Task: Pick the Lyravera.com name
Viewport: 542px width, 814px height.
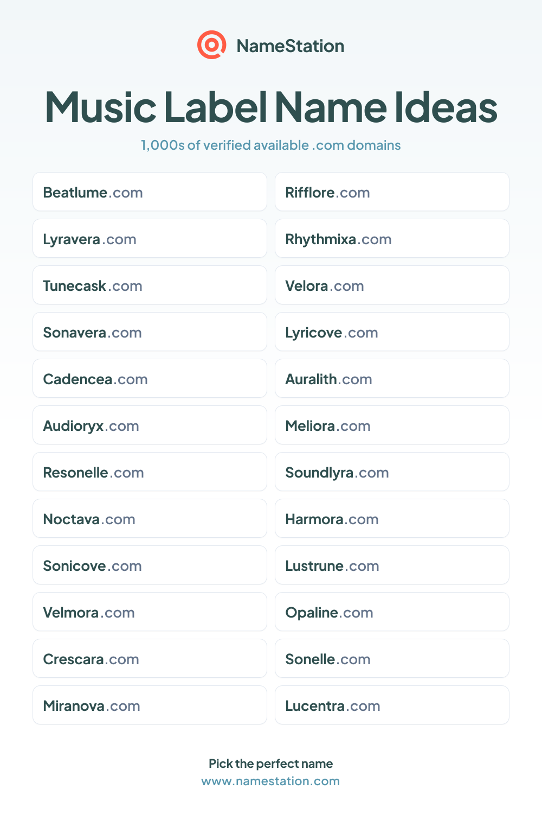Action: pos(150,238)
